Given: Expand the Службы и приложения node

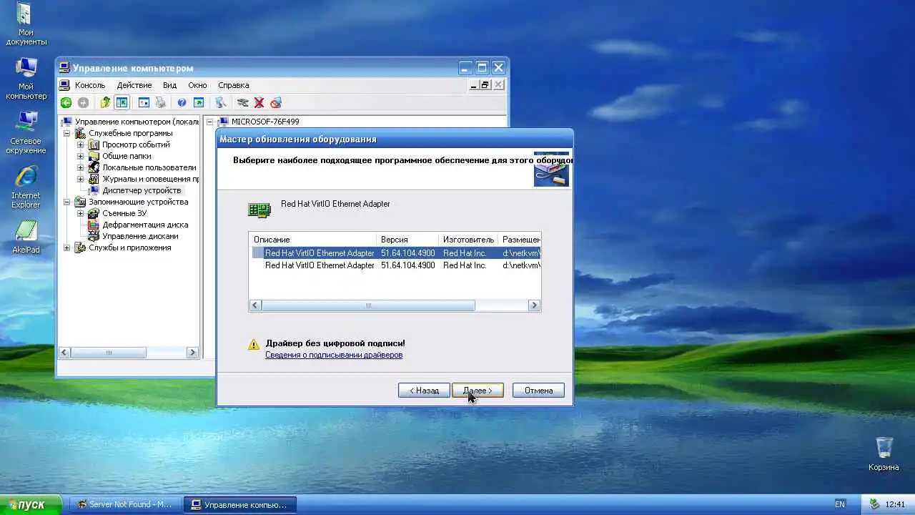Looking at the screenshot, I should 67,247.
